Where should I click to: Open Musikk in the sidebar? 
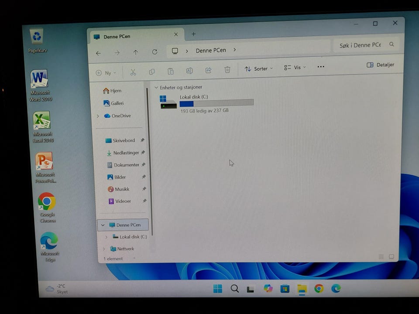(118, 189)
